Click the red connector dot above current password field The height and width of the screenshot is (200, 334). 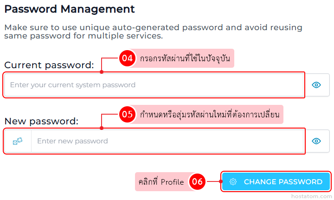(x=102, y=72)
